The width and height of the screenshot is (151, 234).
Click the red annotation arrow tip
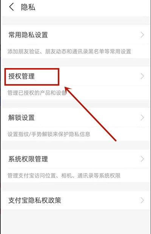65,87
